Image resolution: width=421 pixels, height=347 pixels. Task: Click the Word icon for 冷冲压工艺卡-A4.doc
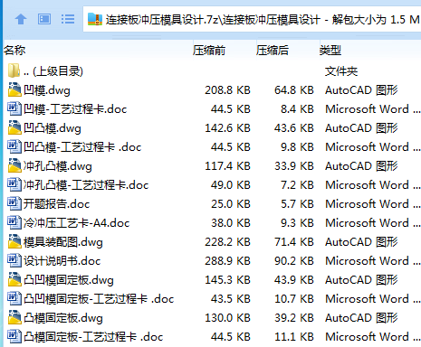14,222
